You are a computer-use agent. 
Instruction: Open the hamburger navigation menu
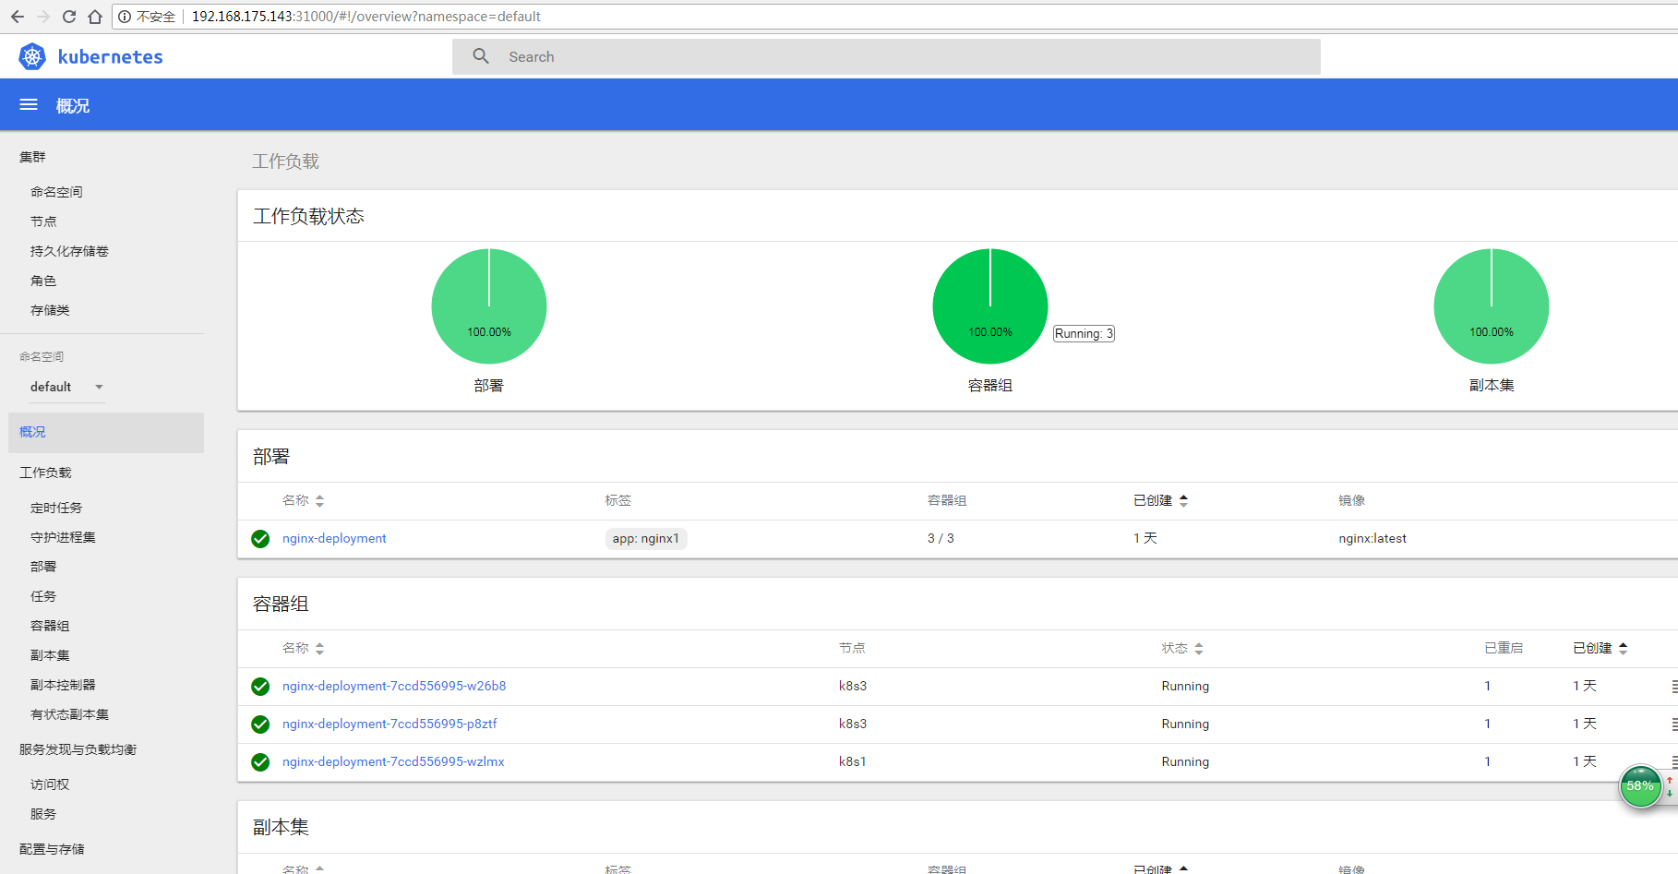click(x=29, y=105)
